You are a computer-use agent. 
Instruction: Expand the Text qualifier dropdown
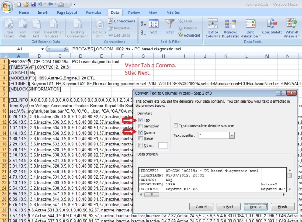(232, 135)
